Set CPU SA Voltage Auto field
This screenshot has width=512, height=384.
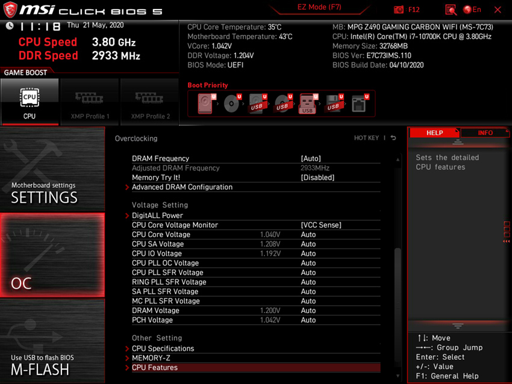pyautogui.click(x=308, y=244)
